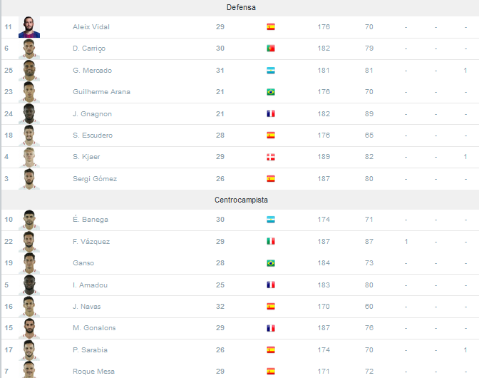Open J. Gnagnon's player portrait

(x=29, y=113)
